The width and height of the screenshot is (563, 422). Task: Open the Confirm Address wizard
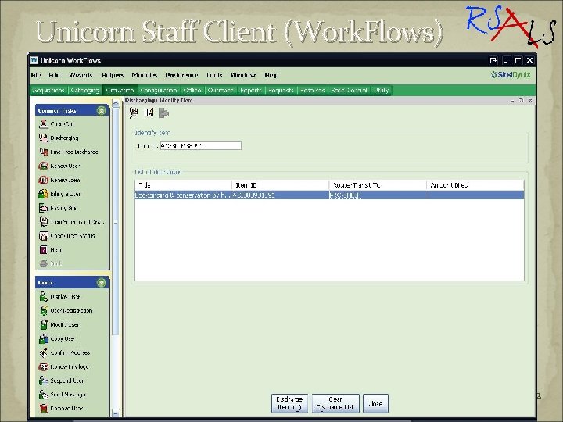(65, 352)
